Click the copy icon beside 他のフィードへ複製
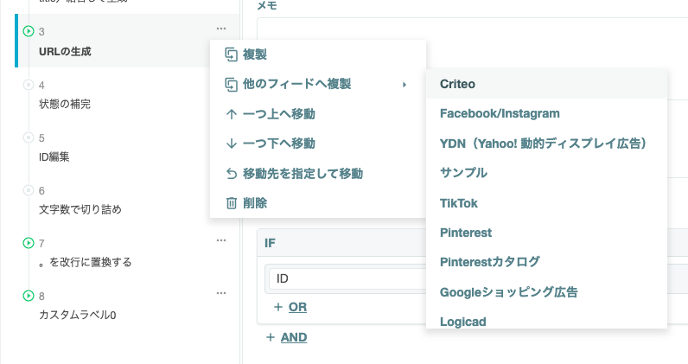This screenshot has height=364, width=688. 232,85
